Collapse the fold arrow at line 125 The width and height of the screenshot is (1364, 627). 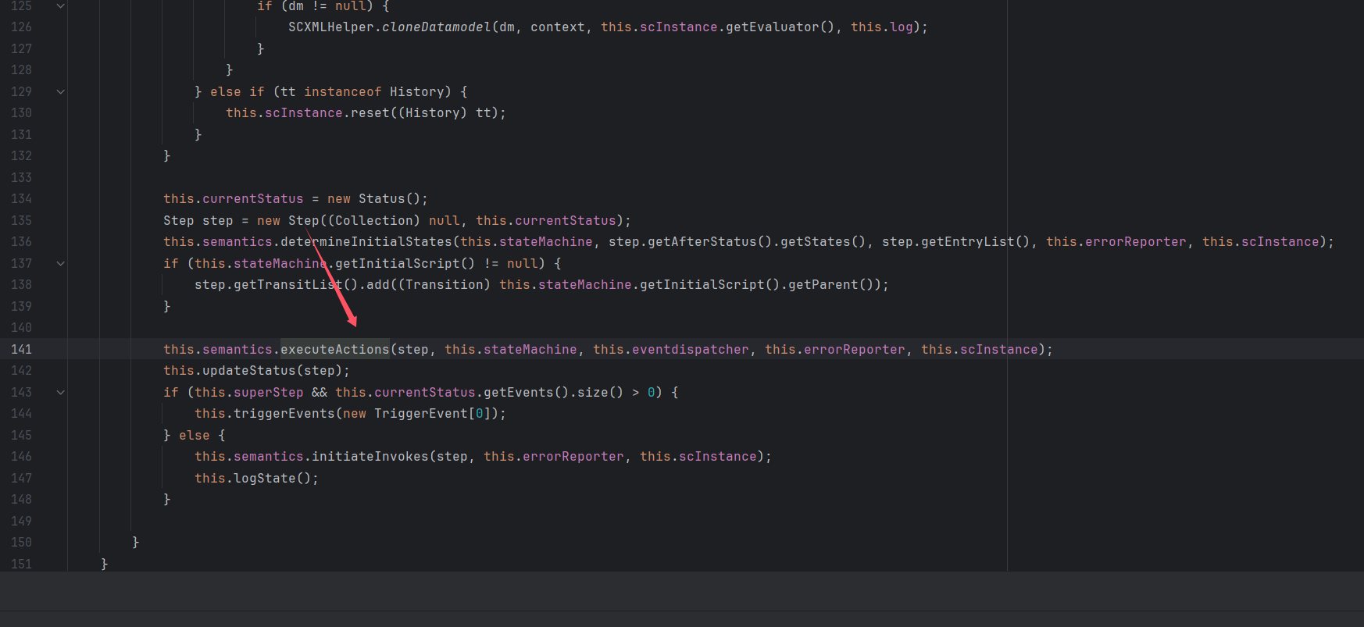coord(60,5)
